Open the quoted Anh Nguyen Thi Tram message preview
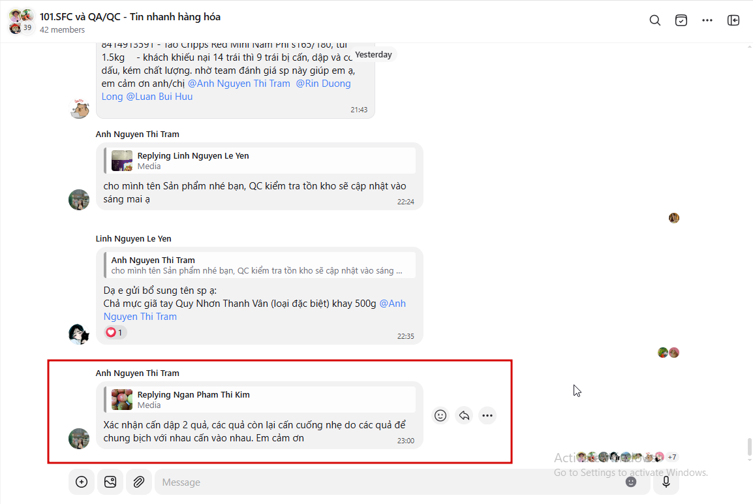The height and width of the screenshot is (504, 753). click(260, 265)
